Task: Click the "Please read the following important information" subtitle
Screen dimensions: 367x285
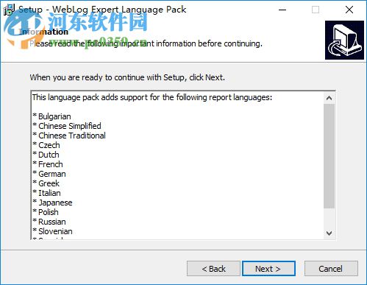Action: point(146,43)
